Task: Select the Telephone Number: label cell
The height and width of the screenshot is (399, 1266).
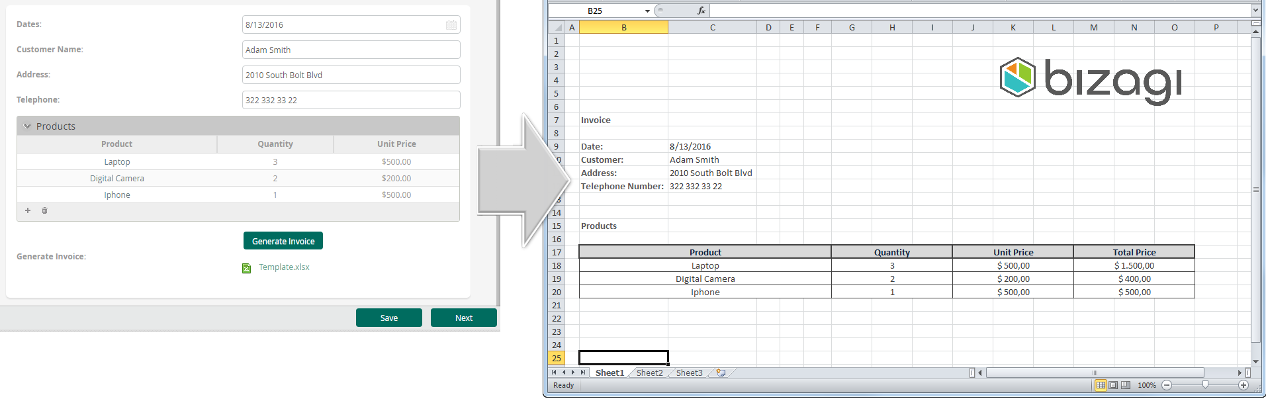Action: [x=623, y=186]
